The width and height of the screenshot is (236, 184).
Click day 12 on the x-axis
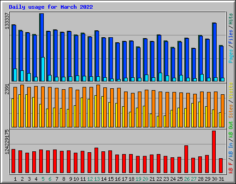90,179
